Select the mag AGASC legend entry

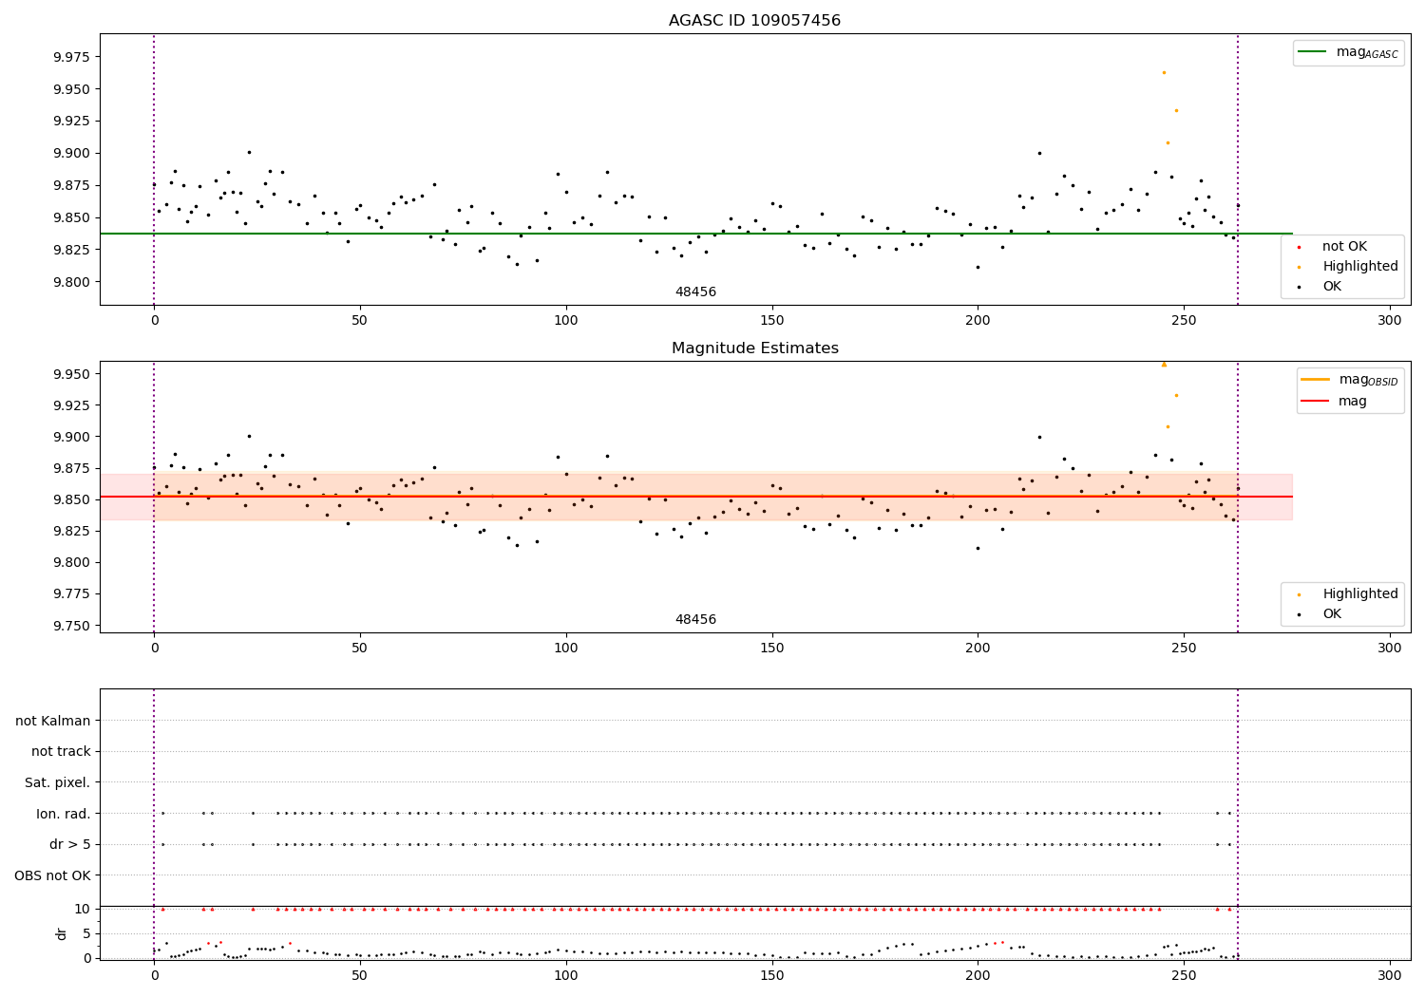[x=1348, y=52]
